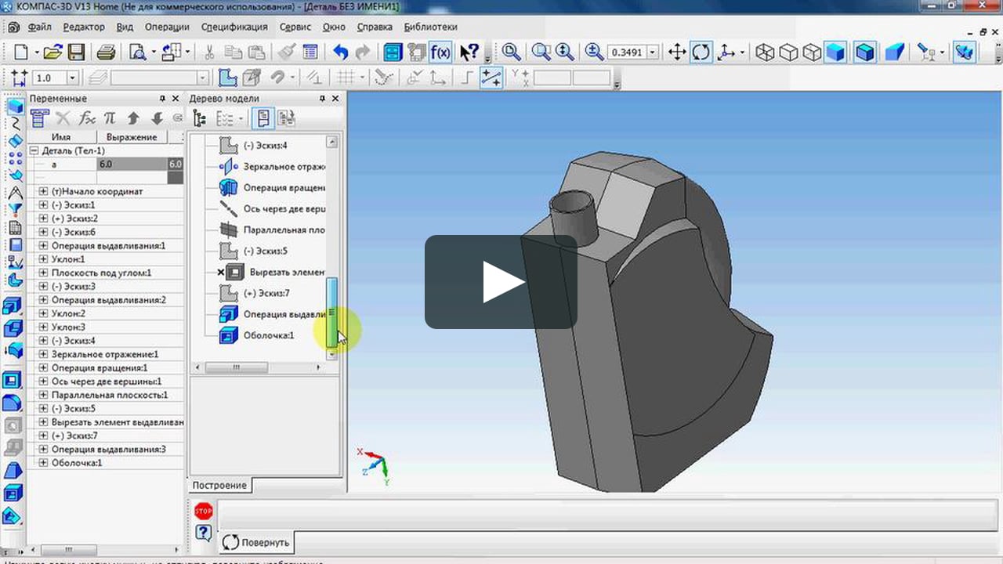Select (+) Эскиз:7 in the Model Tree
Image resolution: width=1003 pixels, height=564 pixels.
(266, 293)
